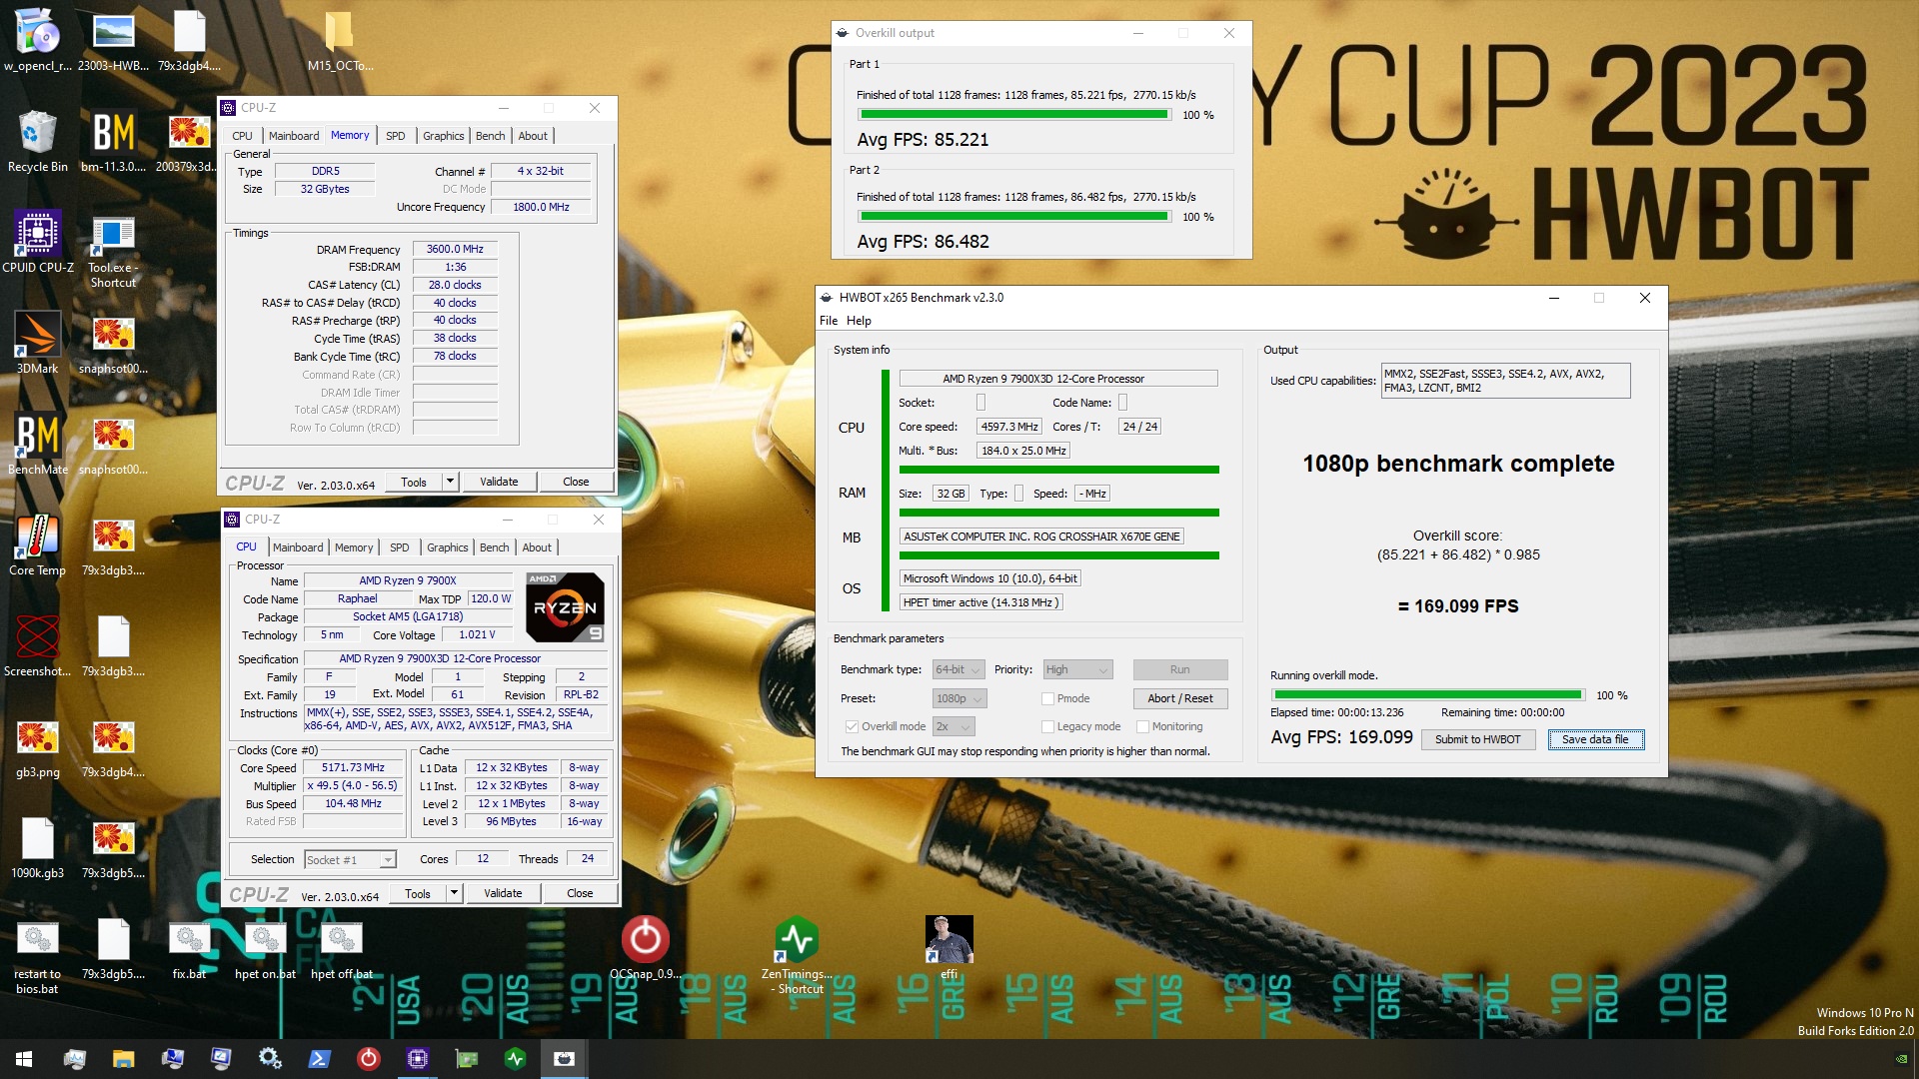The width and height of the screenshot is (1919, 1079).
Task: Enable the Monitoring checkbox
Action: 1142,726
